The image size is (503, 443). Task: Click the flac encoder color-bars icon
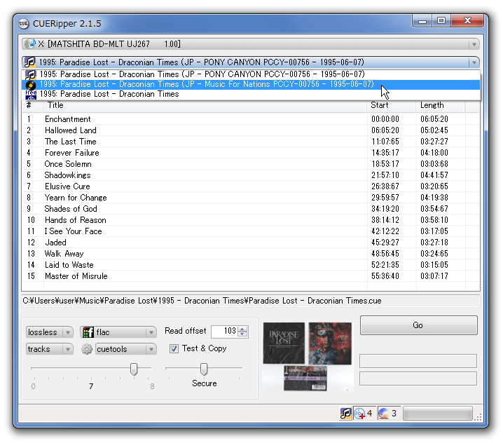[88, 332]
